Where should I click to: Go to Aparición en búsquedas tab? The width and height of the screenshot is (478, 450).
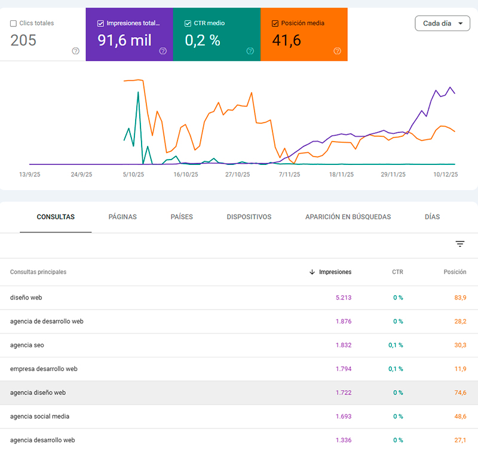click(348, 217)
